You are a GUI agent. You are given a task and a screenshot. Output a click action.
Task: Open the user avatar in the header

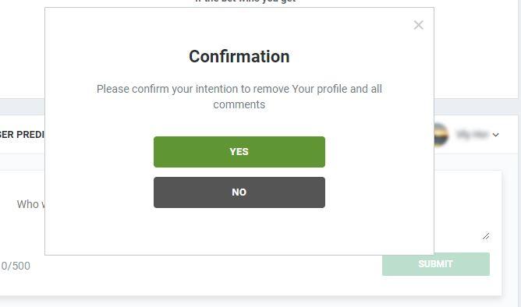pyautogui.click(x=441, y=135)
